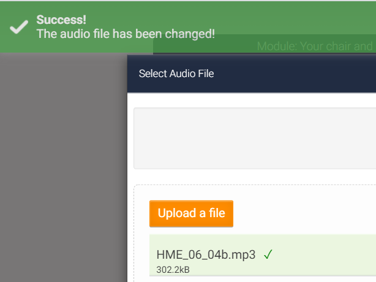Click the 'Module: Your chair and' header text
This screenshot has height=282, width=376.
click(315, 46)
